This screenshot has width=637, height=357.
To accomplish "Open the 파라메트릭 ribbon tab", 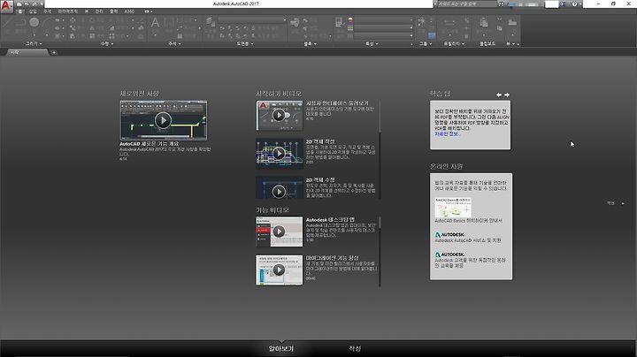I will click(x=68, y=11).
